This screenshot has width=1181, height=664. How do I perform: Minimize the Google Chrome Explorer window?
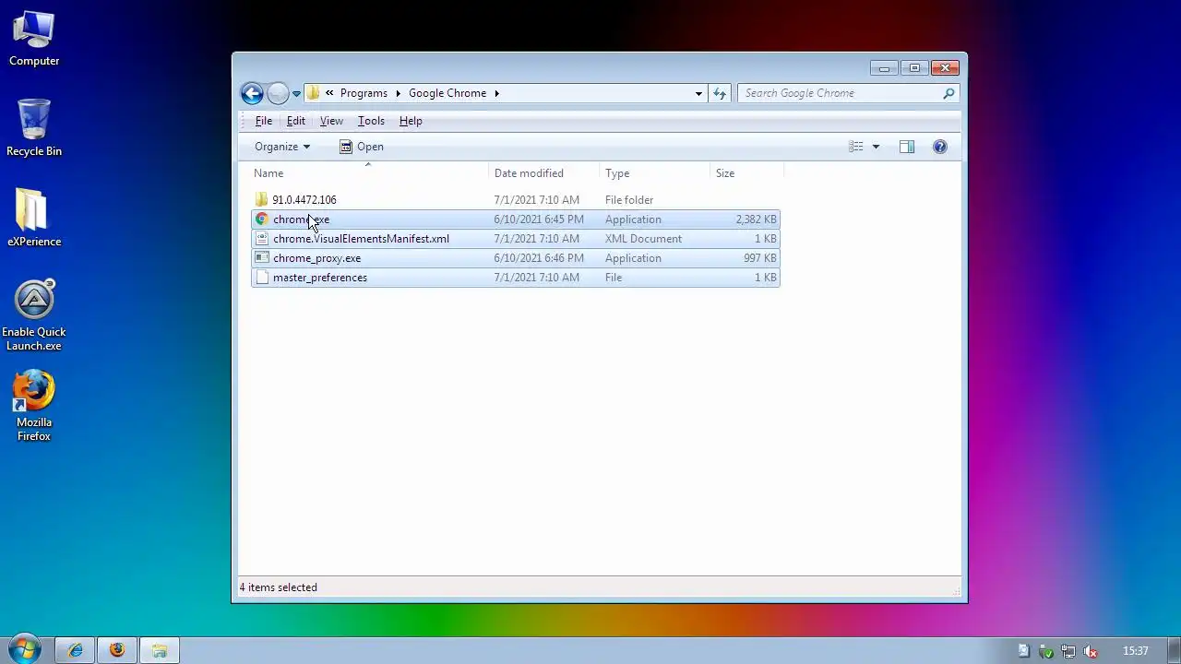tap(884, 68)
